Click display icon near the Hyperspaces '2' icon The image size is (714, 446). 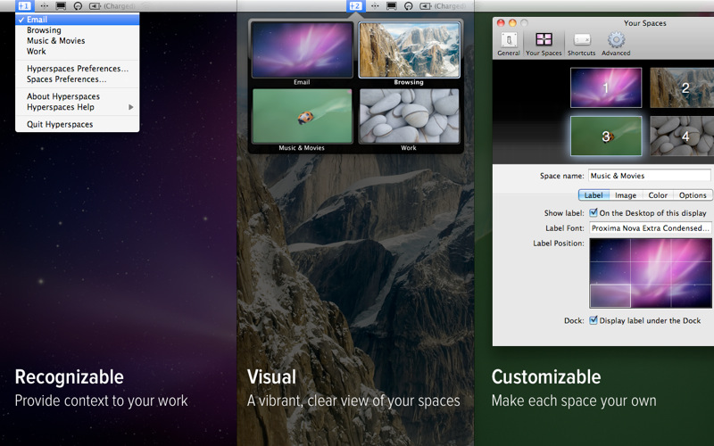[x=391, y=6]
